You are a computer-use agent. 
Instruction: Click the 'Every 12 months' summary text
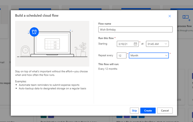108,69
